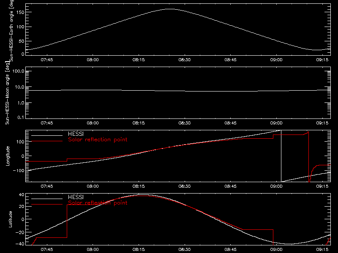The height and width of the screenshot is (253, 338).
Task: Click 08:15 time label under Longitude plot
Action: [x=139, y=186]
